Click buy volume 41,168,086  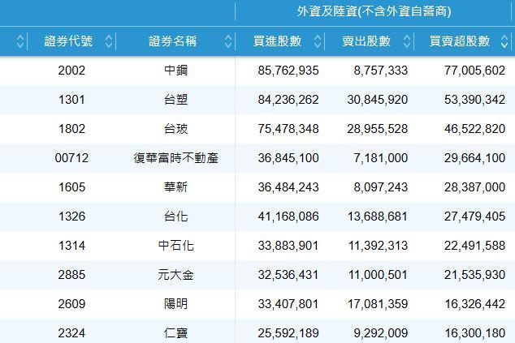288,217
